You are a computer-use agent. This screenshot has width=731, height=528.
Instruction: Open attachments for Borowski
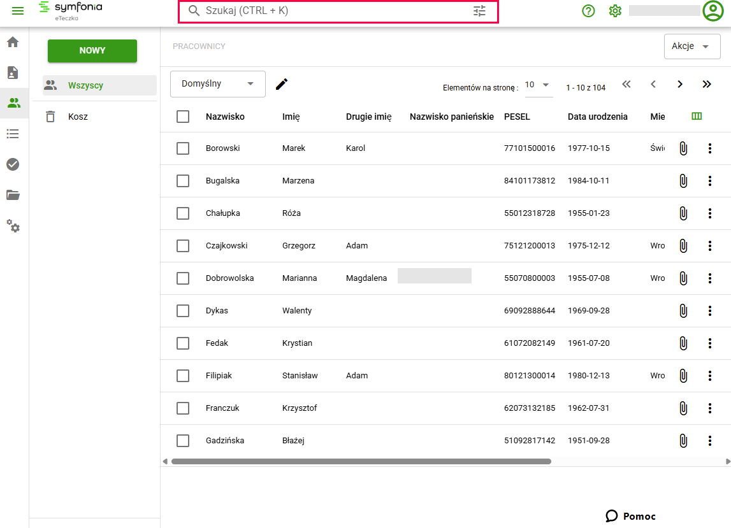point(683,148)
